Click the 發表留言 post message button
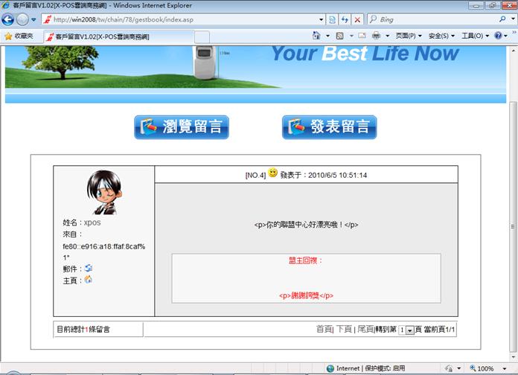Screen dimensions: 518x375 click(x=330, y=127)
